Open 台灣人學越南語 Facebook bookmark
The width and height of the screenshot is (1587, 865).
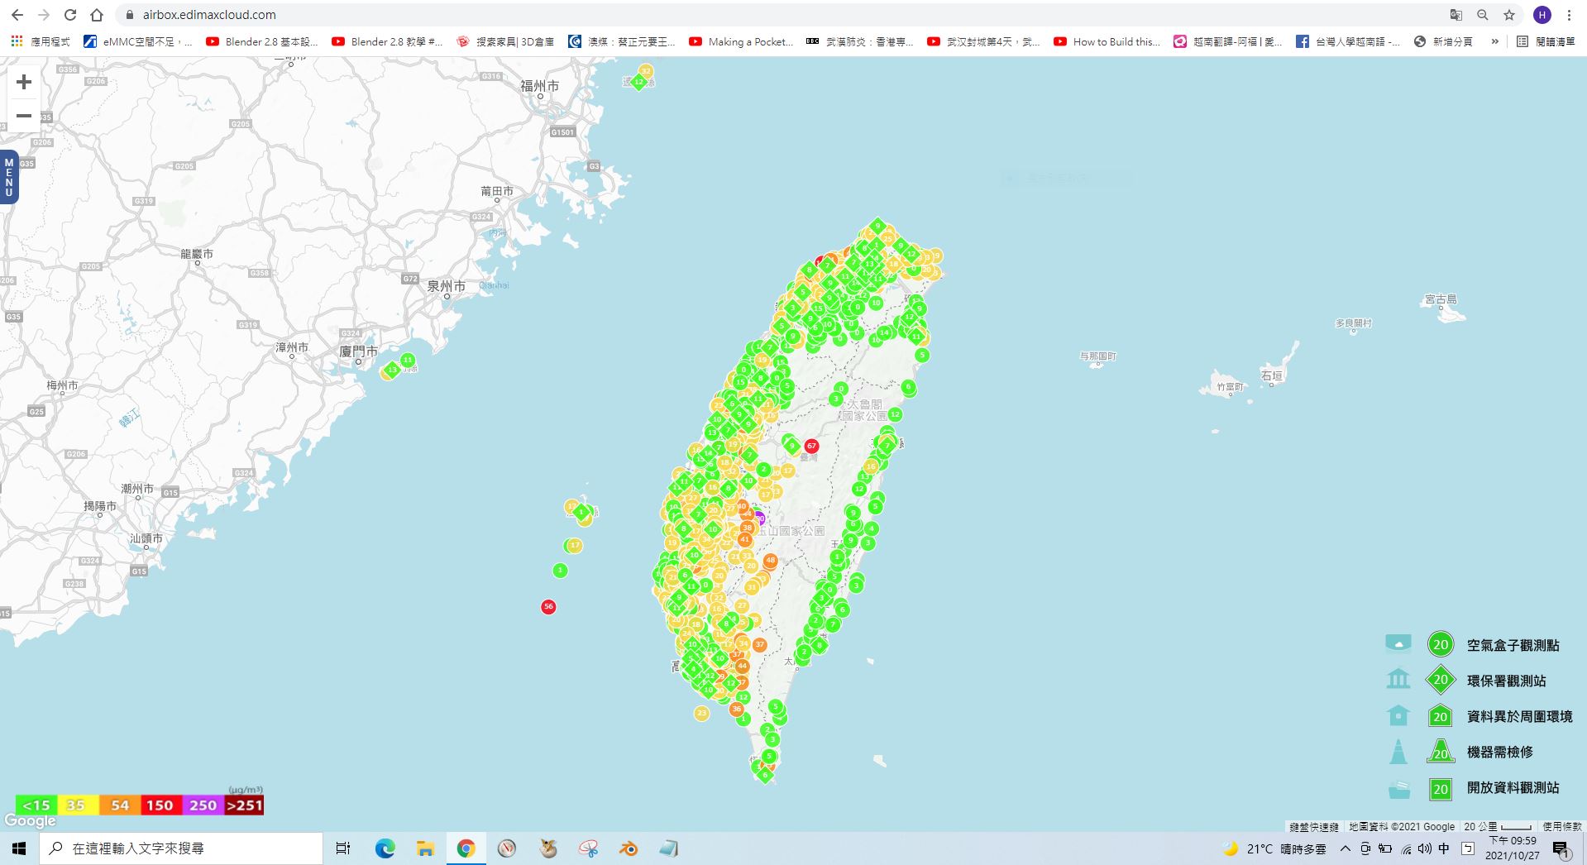tap(1349, 41)
